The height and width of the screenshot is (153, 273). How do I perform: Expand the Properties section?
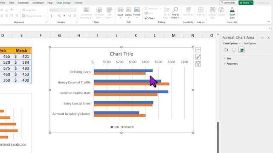tap(231, 64)
